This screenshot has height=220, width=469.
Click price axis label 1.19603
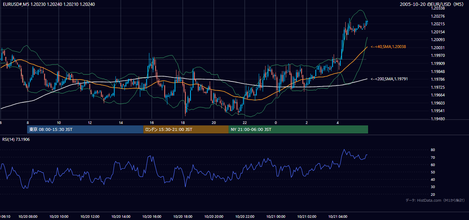tap(438, 103)
